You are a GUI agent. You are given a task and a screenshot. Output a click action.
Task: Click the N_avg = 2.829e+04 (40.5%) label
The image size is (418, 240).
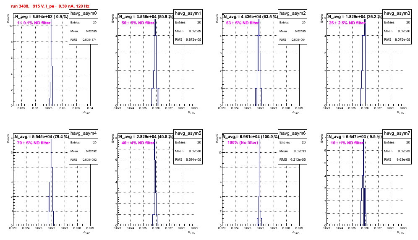pos(146,136)
